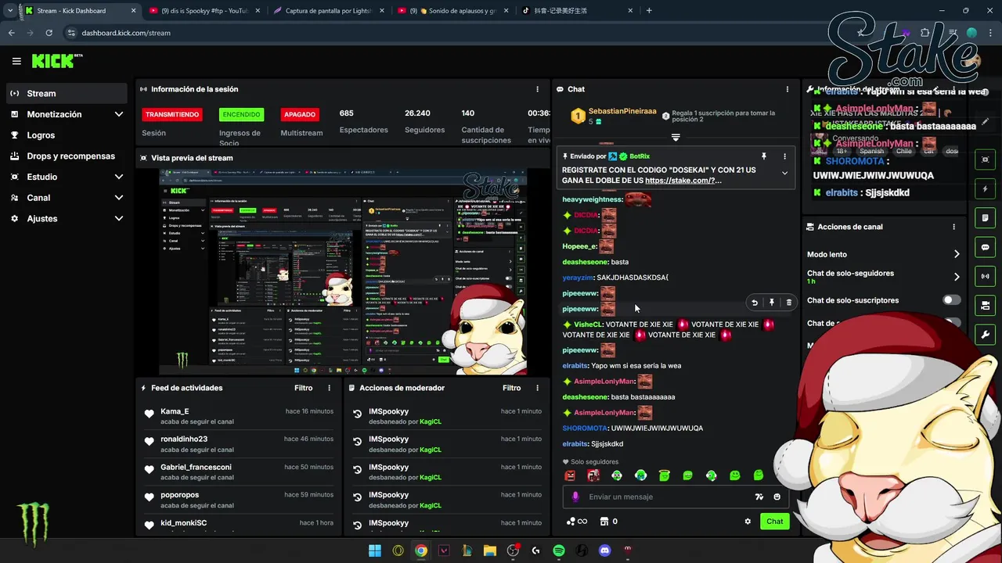
Task: Open the Logros sidebar item
Action: click(67, 135)
